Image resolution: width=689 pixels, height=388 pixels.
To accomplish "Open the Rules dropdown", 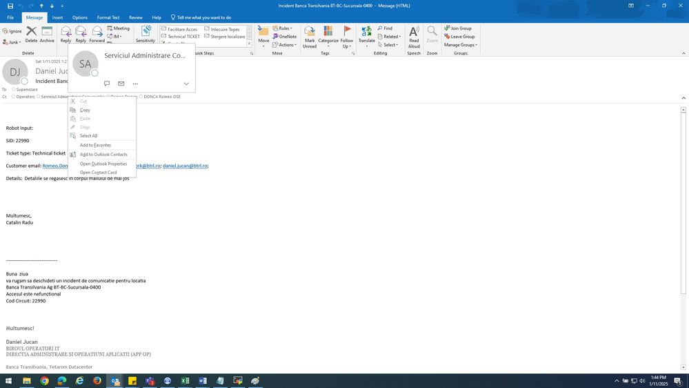I will coord(283,28).
